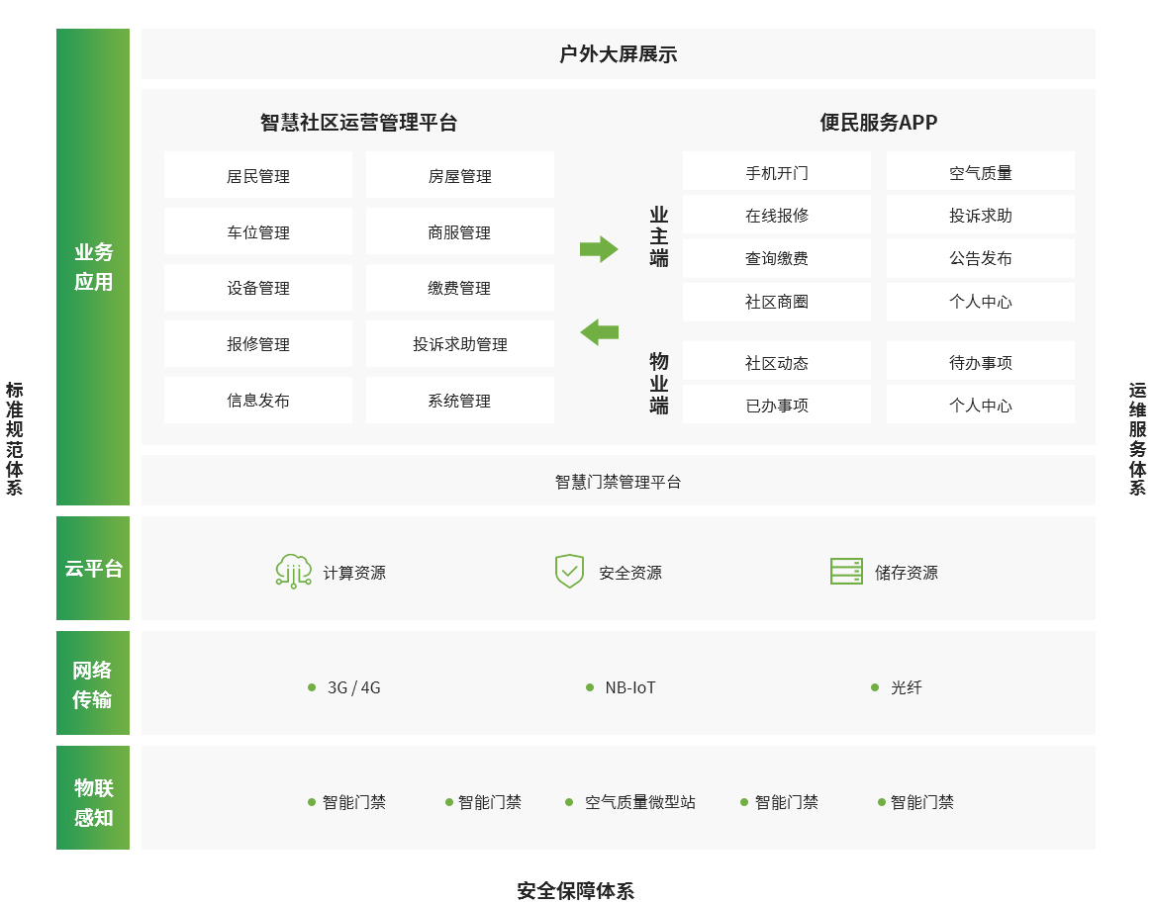Select the 物联感知 green side tab

(x=93, y=798)
